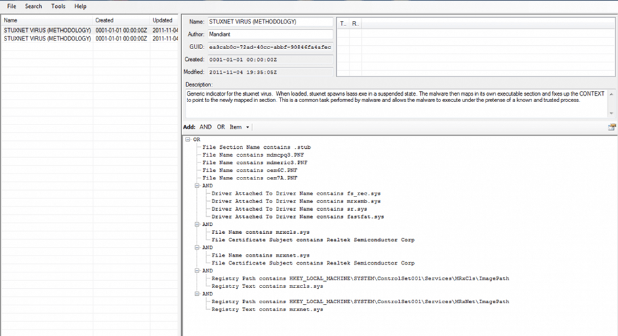Click into the Name field showing STUXNET VIRUS
Viewport: 618px width, 336px height.
269,22
